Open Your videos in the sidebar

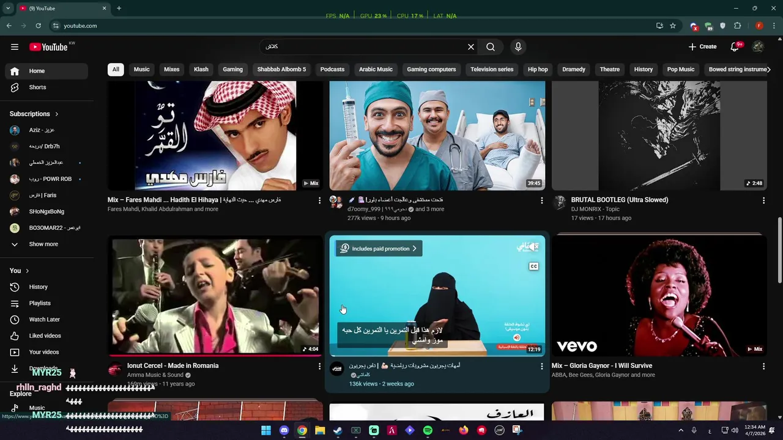[x=46, y=352]
